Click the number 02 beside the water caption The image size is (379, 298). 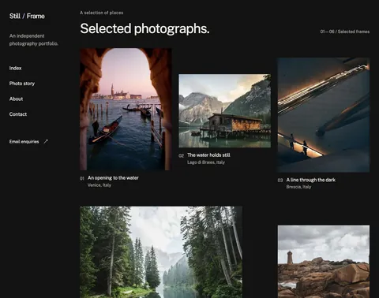coord(181,155)
